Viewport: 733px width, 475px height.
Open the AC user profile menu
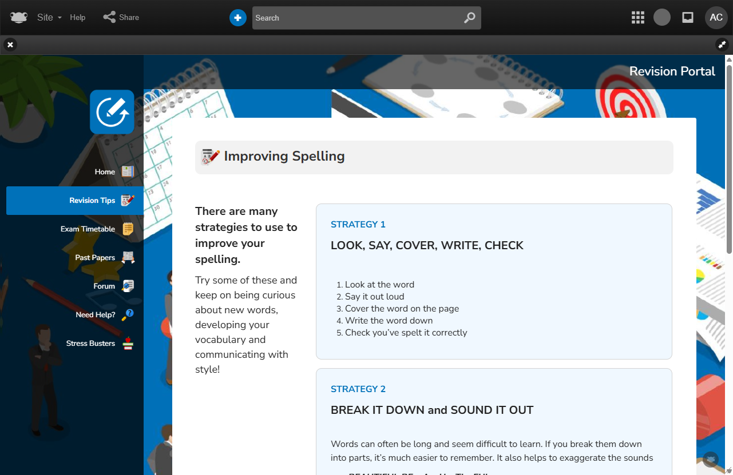click(716, 17)
